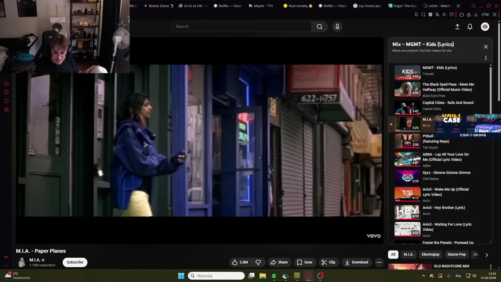Select Black Eyed Peas Meet Me Halfway

pyautogui.click(x=439, y=89)
